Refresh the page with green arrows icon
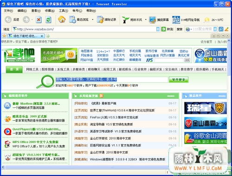Viewport: 232px width, 176px height. tap(48, 20)
